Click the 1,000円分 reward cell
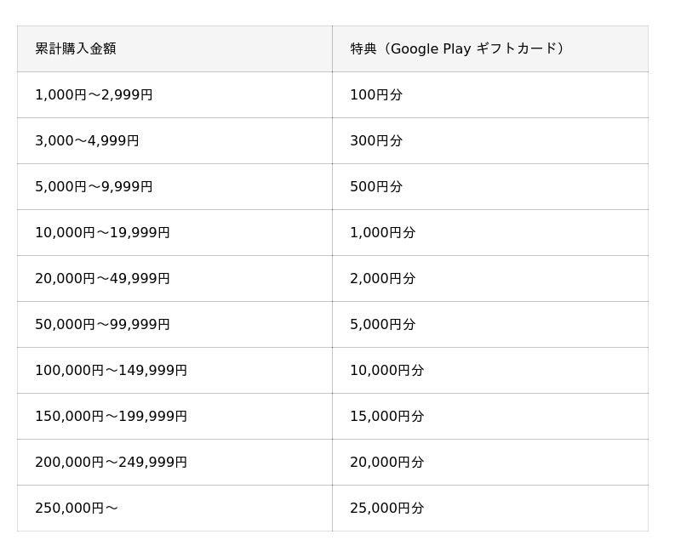 [382, 233]
